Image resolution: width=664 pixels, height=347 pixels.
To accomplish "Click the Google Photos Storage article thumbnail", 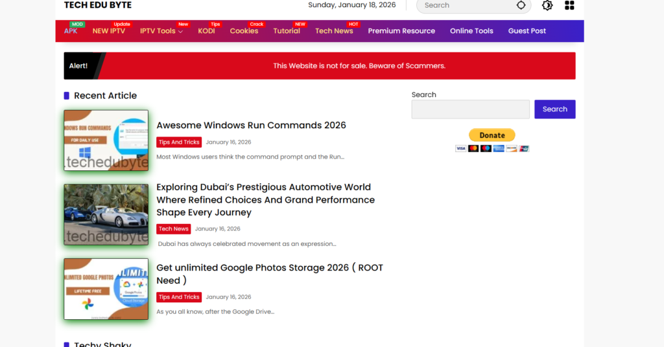I will coord(106,289).
